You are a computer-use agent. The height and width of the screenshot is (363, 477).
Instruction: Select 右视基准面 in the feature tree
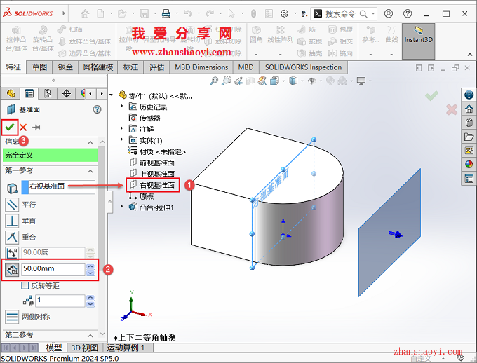point(156,185)
